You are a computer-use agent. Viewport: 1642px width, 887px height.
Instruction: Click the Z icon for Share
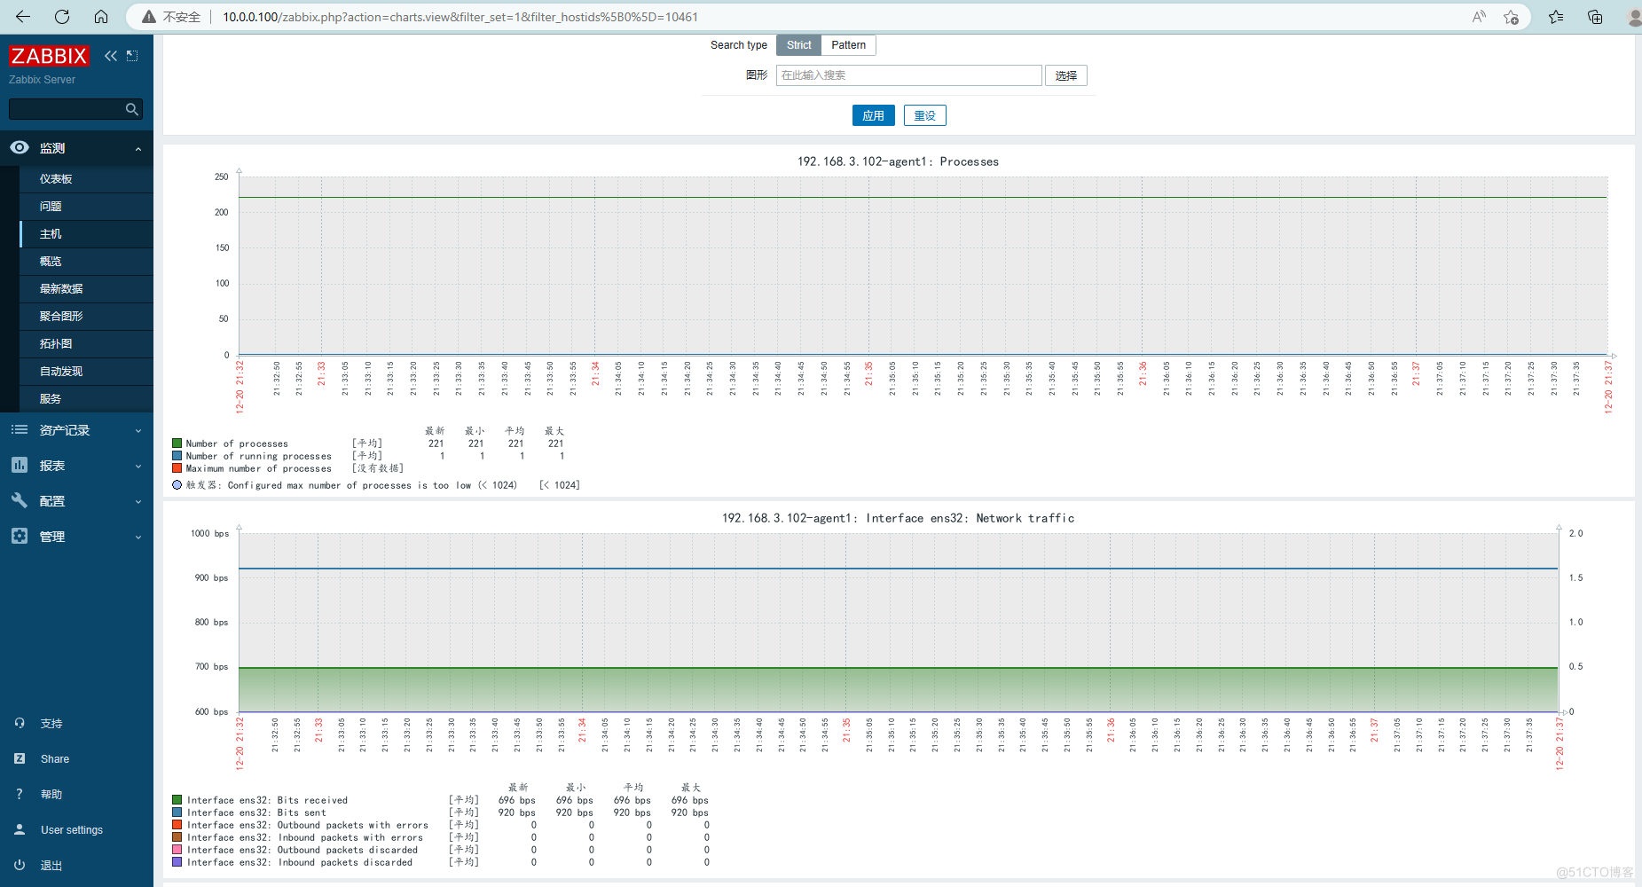(20, 758)
